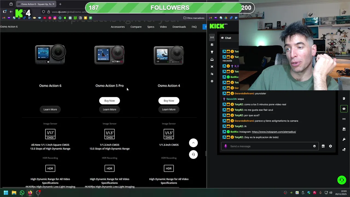Click Learn More under Osmo Action 5 Pro

[x=109, y=109]
